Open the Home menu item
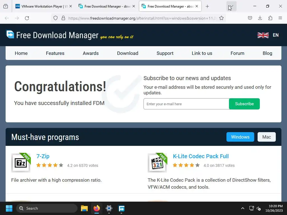 coord(21,53)
